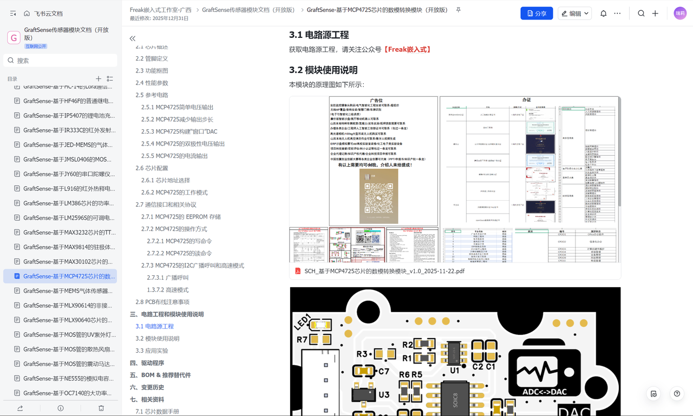Go to the Feishu Docs home icon

click(27, 14)
